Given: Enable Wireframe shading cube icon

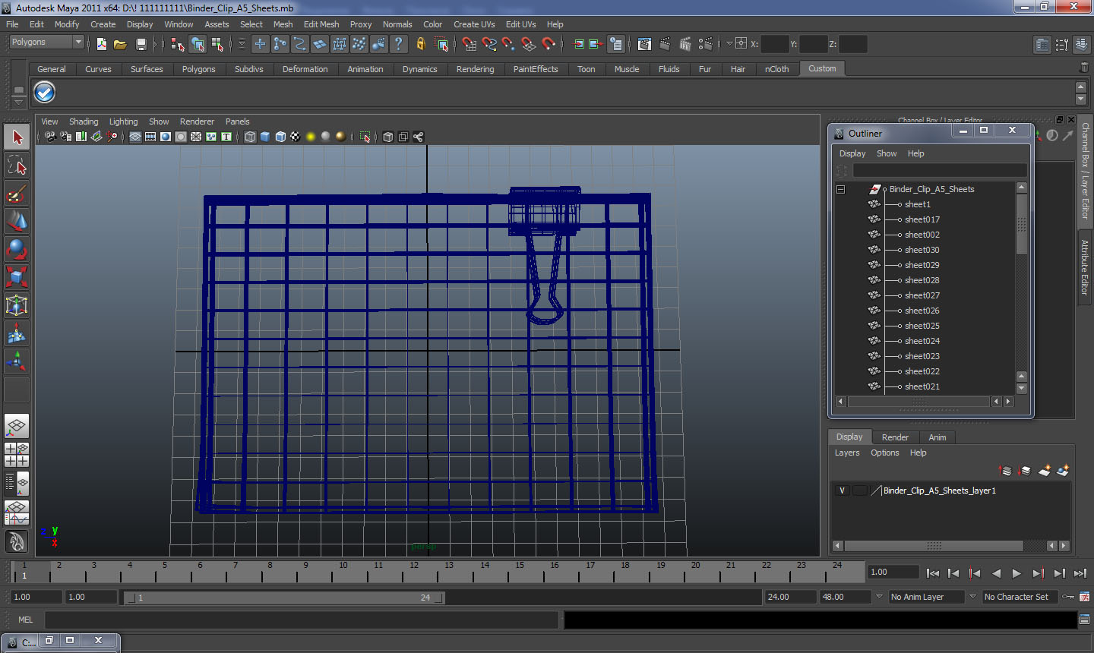Looking at the screenshot, I should [x=250, y=137].
